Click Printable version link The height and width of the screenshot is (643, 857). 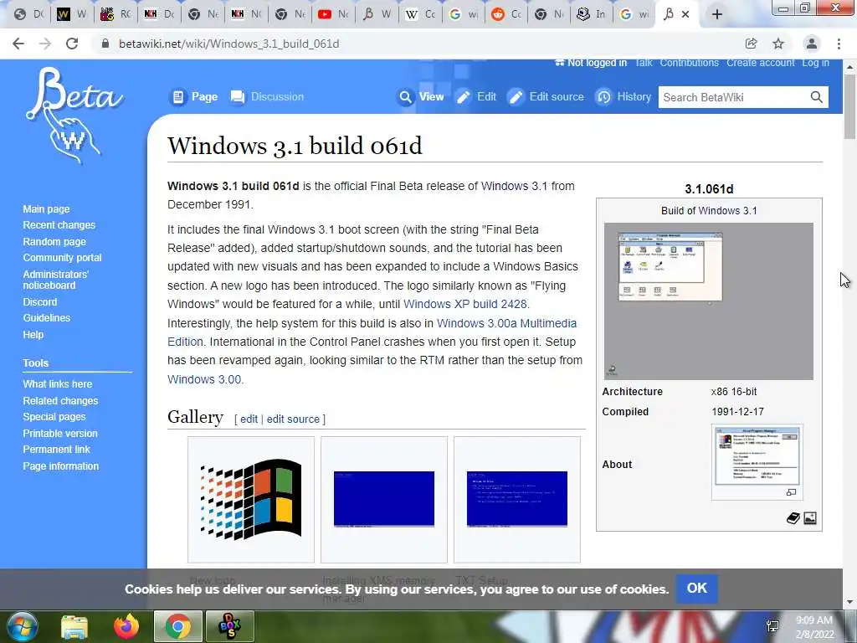[60, 433]
